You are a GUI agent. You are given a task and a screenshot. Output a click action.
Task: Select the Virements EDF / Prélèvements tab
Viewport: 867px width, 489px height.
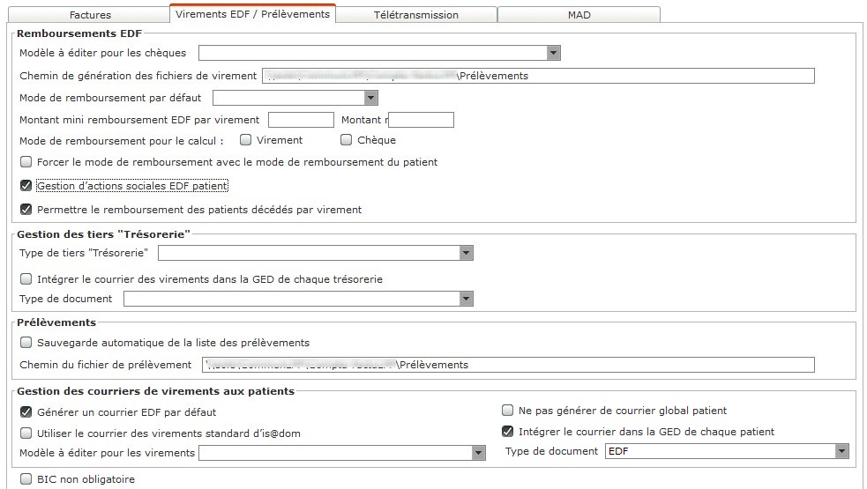252,14
